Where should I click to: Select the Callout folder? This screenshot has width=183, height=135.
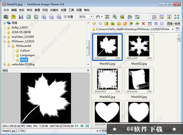tap(25, 51)
